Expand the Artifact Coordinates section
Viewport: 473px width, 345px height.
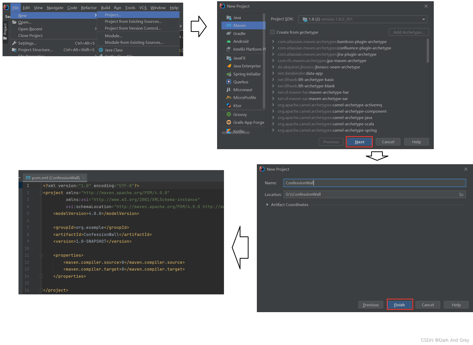pos(267,205)
